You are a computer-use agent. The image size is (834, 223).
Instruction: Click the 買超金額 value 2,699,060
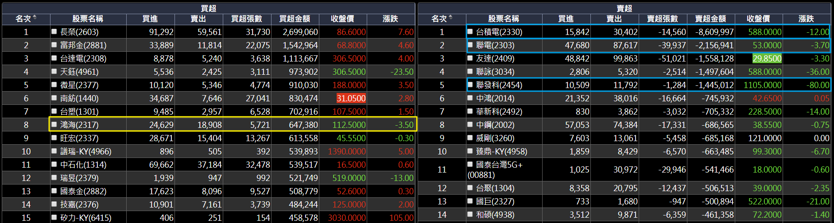[300, 32]
